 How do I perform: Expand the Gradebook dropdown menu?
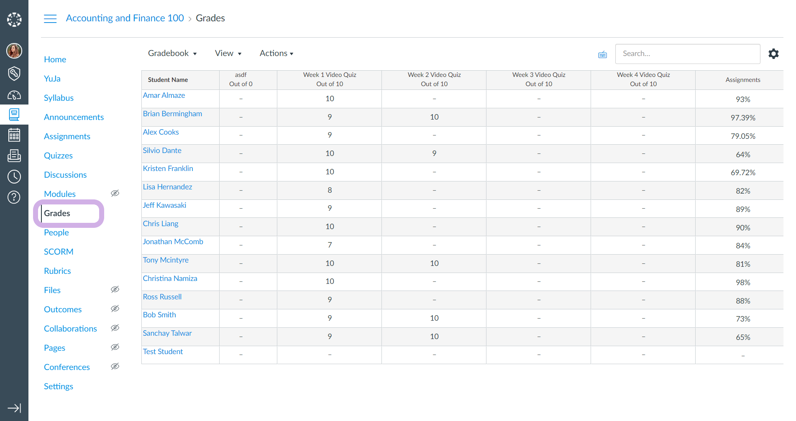172,54
